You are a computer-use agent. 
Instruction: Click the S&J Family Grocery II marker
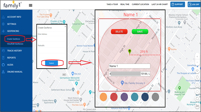click(x=122, y=83)
